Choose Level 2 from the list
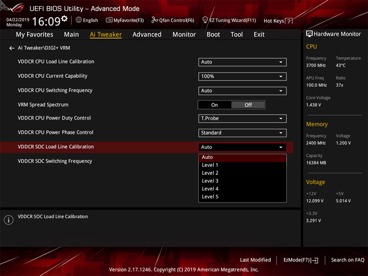368x276 pixels. 242,173
